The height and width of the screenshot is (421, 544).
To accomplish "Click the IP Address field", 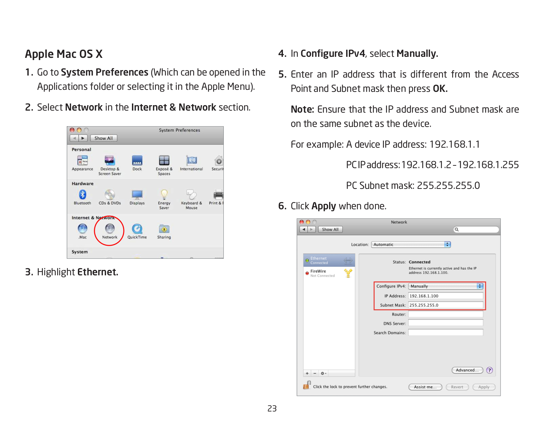I will [x=446, y=296].
